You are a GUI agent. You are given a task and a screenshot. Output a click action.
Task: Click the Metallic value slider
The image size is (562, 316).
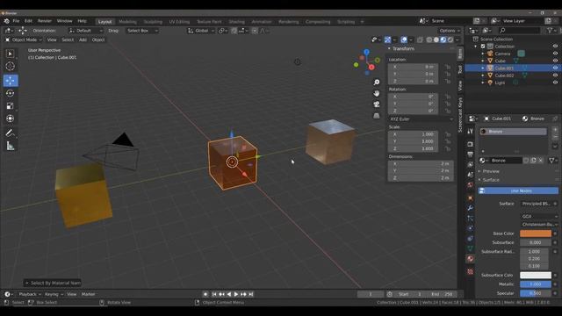coord(536,284)
